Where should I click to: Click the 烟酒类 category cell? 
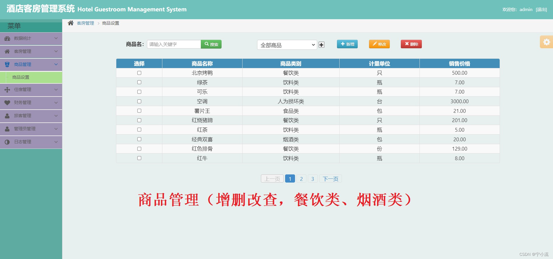(291, 140)
